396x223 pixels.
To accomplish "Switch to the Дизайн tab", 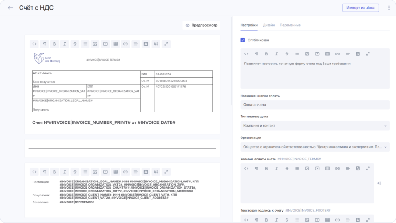I will coord(269,25).
